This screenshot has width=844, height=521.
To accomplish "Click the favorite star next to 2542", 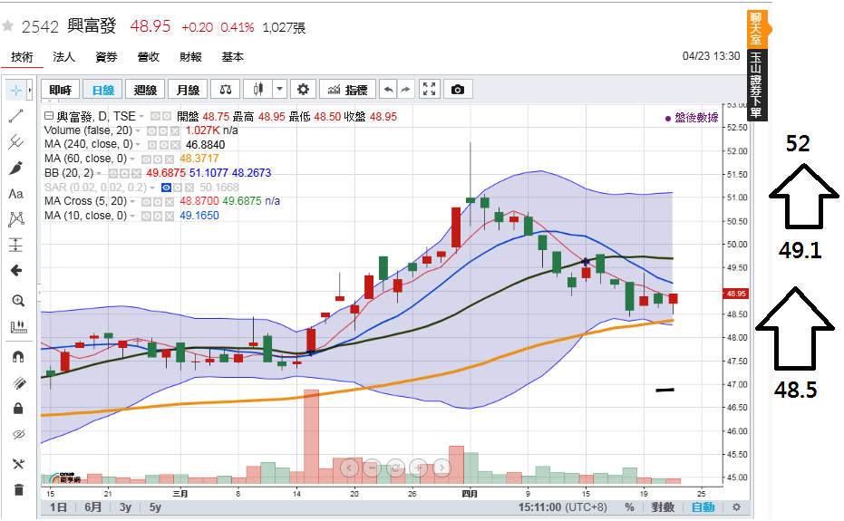I will (x=7, y=26).
